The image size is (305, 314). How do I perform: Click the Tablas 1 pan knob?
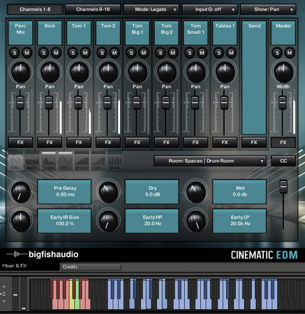(x=225, y=72)
